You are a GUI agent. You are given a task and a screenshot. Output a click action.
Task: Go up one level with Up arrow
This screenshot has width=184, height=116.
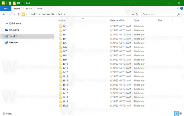point(19,14)
